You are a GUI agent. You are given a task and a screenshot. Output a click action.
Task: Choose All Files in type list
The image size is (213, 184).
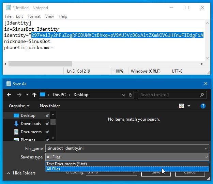pos(127,169)
